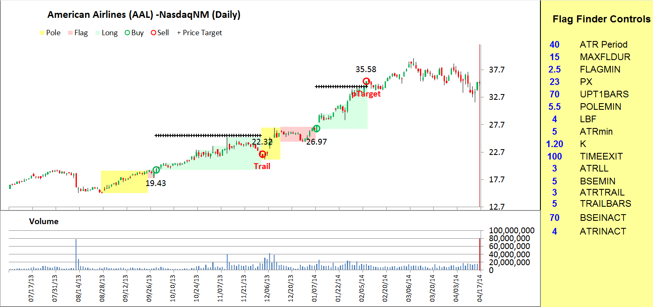Click the TIMEEXIT value 100
The image size is (653, 307).
click(555, 156)
